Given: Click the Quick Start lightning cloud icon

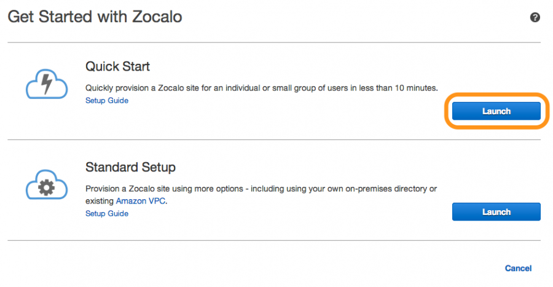Looking at the screenshot, I should click(x=47, y=84).
